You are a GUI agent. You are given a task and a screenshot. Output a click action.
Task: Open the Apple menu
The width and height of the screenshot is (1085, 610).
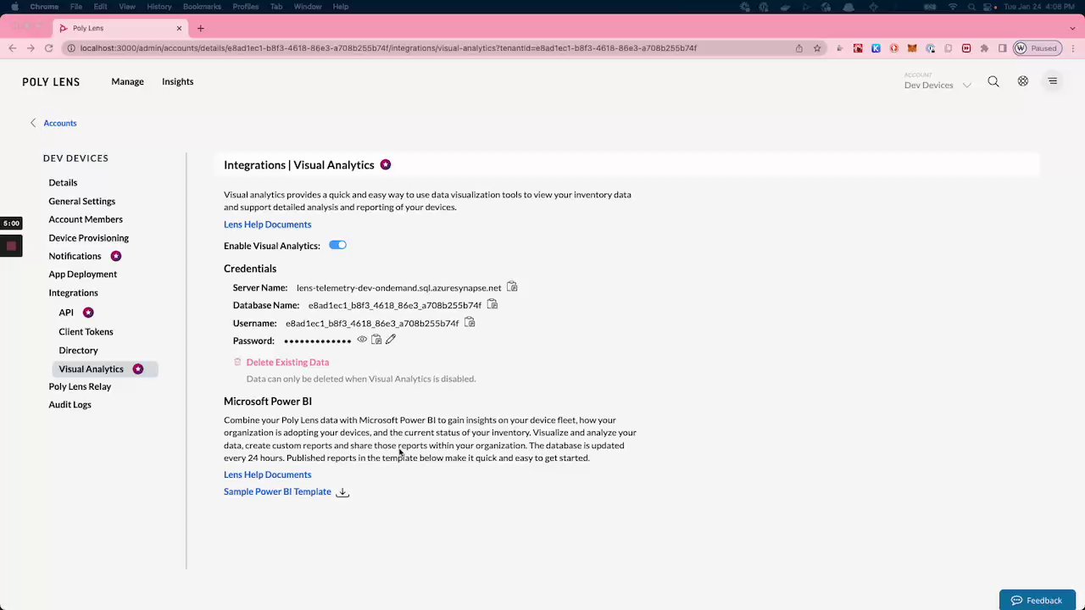tap(14, 7)
